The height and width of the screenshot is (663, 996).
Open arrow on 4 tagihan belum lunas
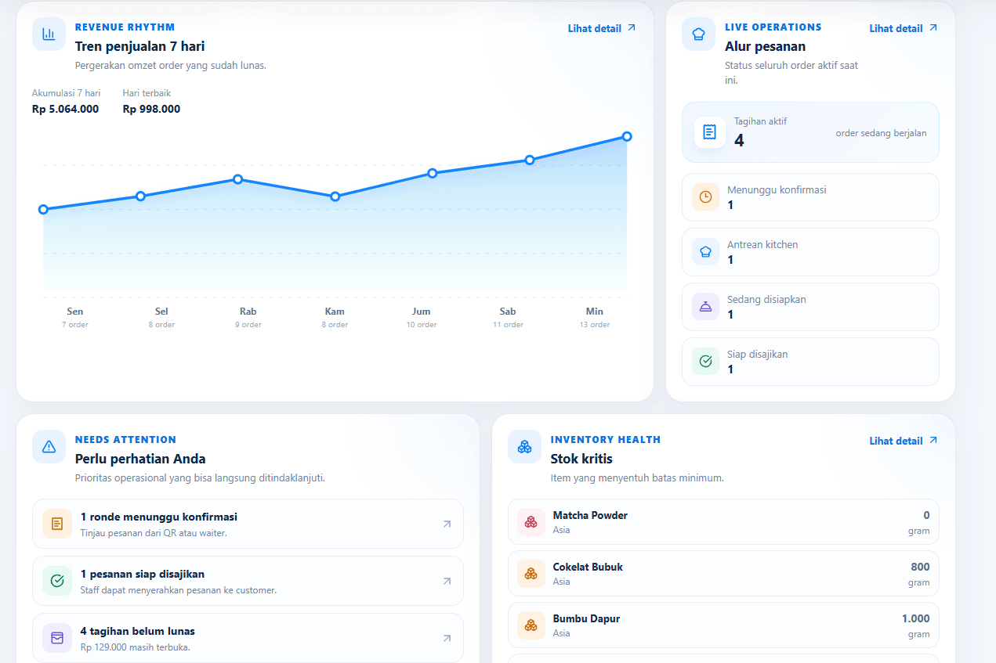point(447,639)
